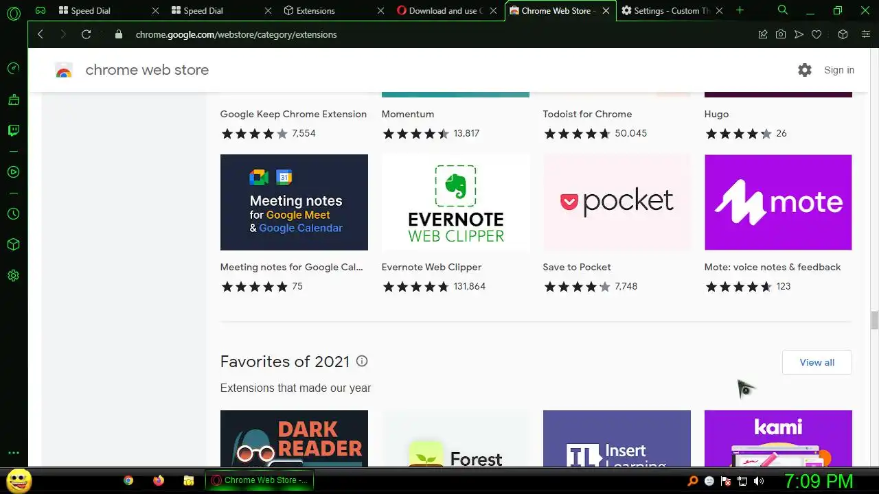Open Extensions cube icon in sidebar
The image size is (879, 494).
[x=13, y=245]
